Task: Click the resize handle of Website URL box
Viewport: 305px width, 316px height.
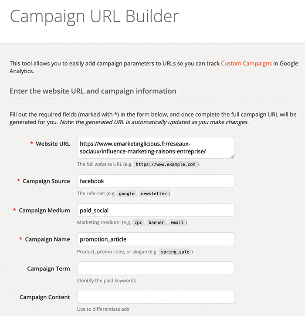Action: (232, 156)
